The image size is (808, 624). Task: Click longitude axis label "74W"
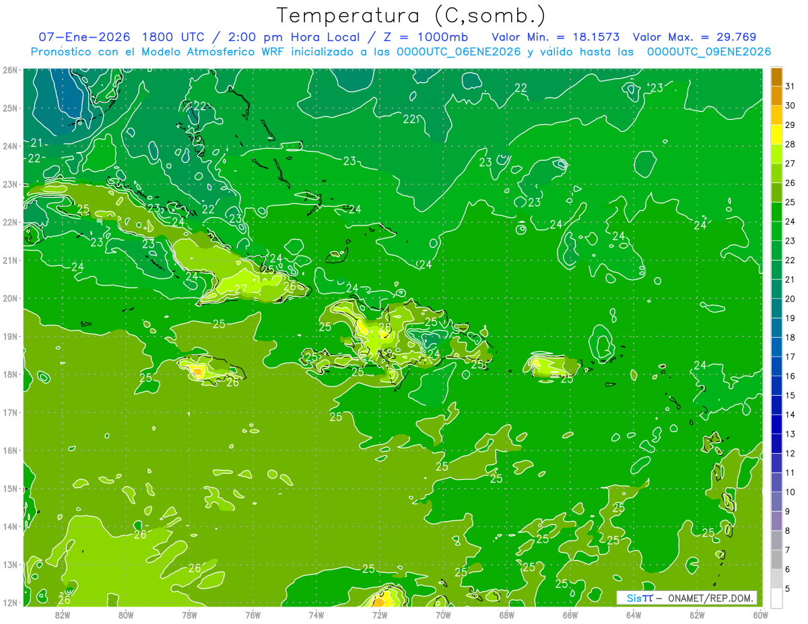pos(316,615)
